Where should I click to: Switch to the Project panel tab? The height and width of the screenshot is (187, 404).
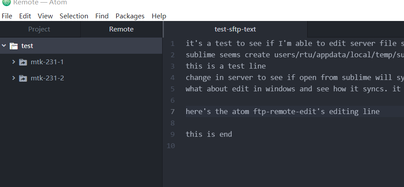pos(40,29)
